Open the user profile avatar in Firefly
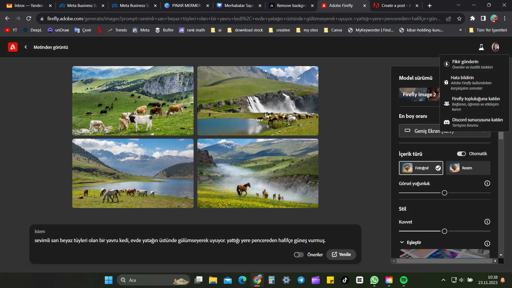This screenshot has width=512, height=288. [x=495, y=47]
